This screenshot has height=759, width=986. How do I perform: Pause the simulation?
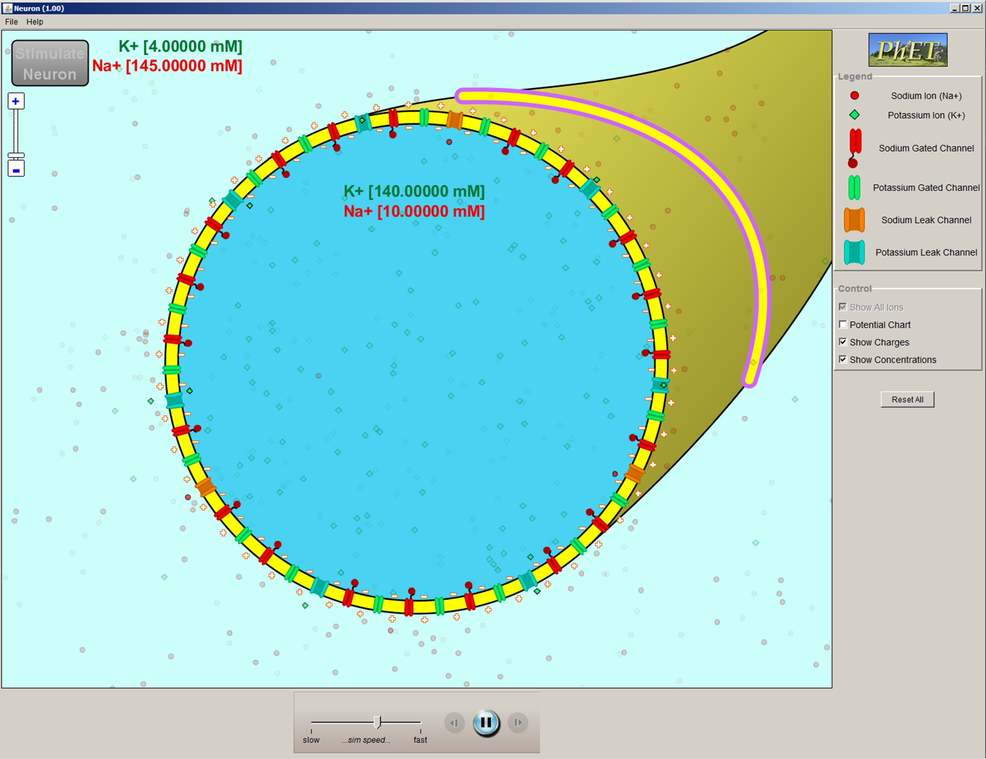pyautogui.click(x=486, y=723)
